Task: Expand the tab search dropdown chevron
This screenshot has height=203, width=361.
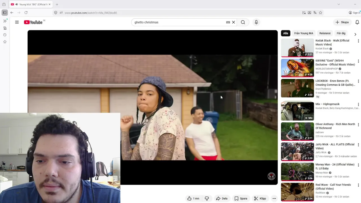Action: [x=339, y=4]
